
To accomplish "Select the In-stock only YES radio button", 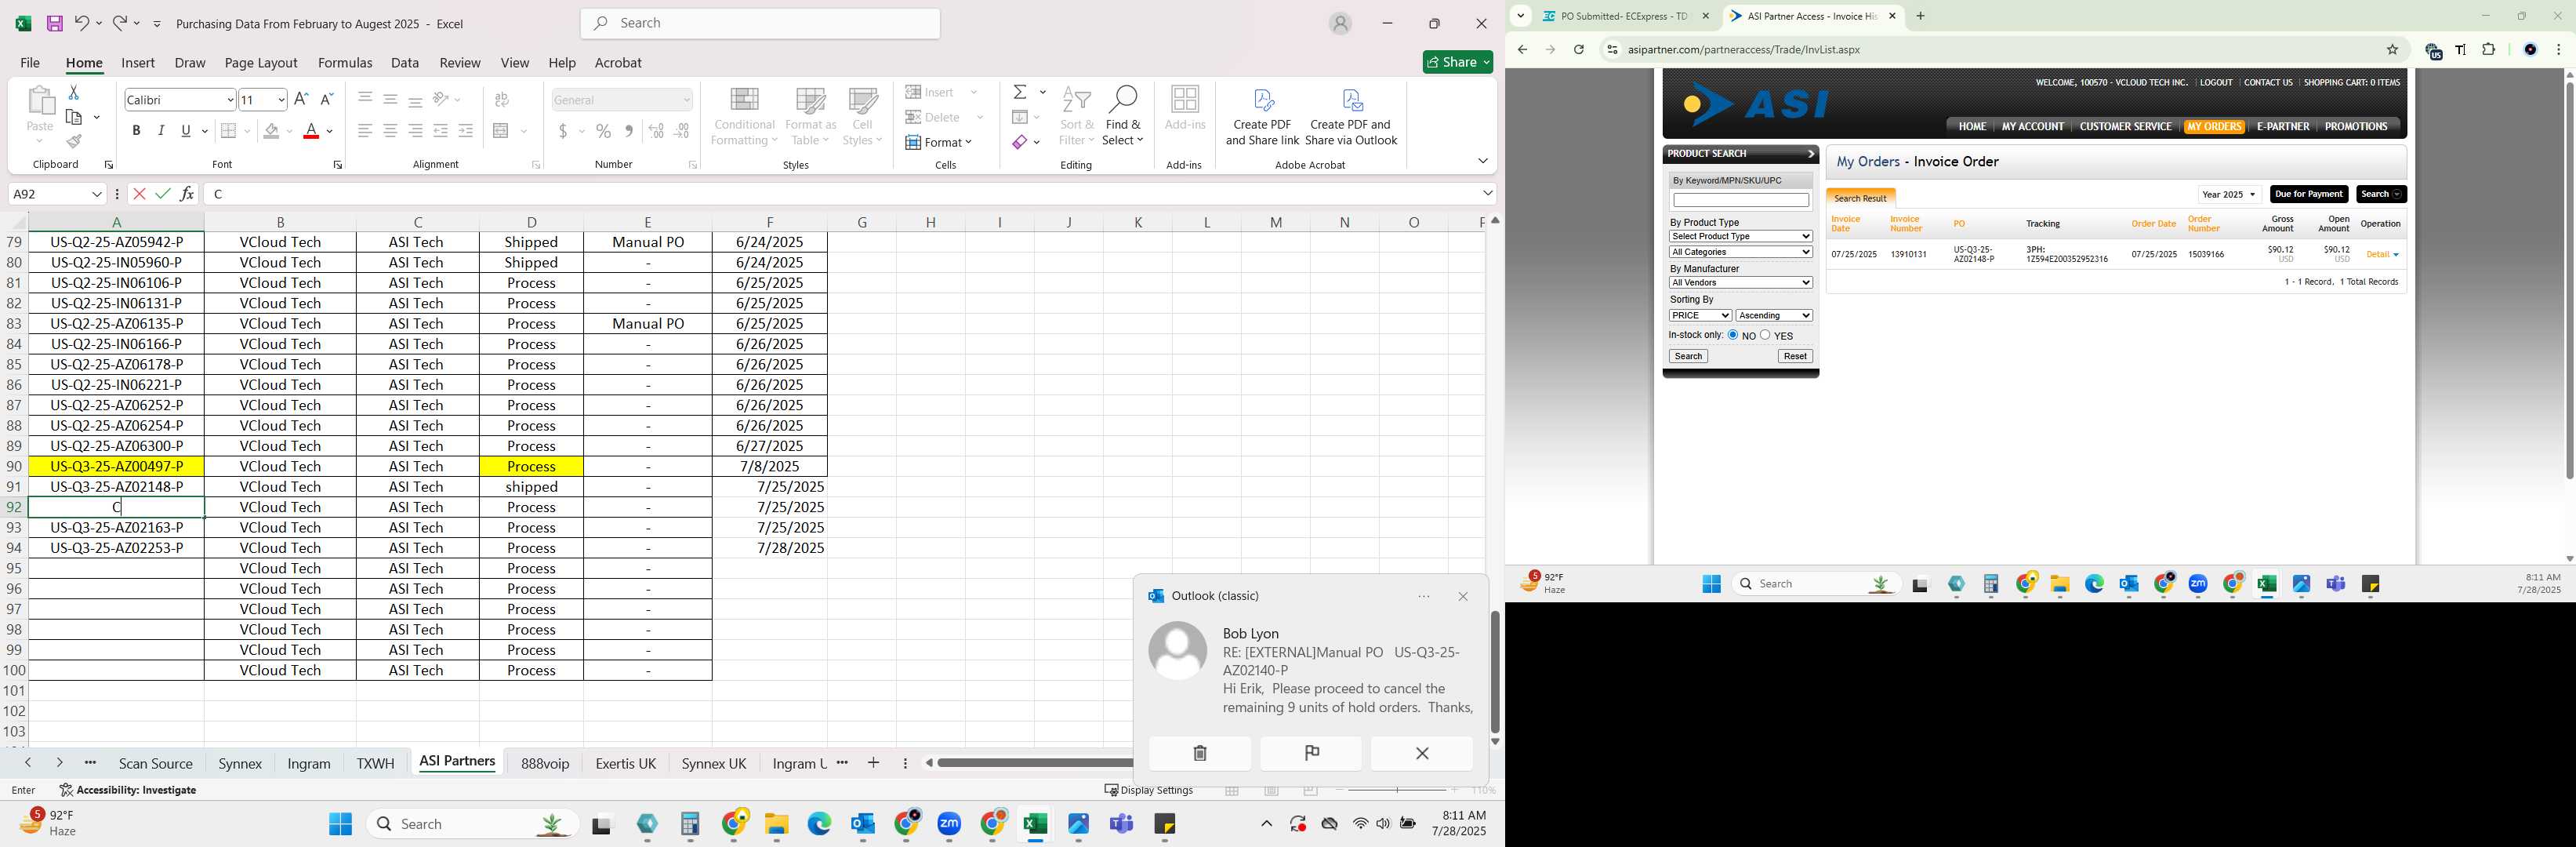I will (x=1765, y=335).
